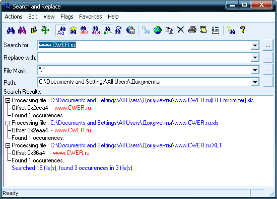The image size is (277, 199).
Task: Click 'Found 1 occurrences' under www.CWER.ru.XLT
Action: (x=38, y=160)
